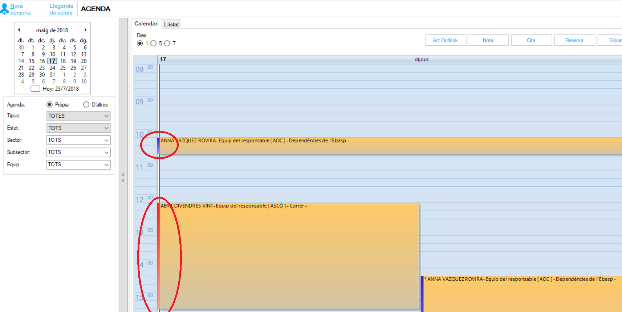Switch to the Llistat tab
Screen dimensions: 622x312
(171, 24)
